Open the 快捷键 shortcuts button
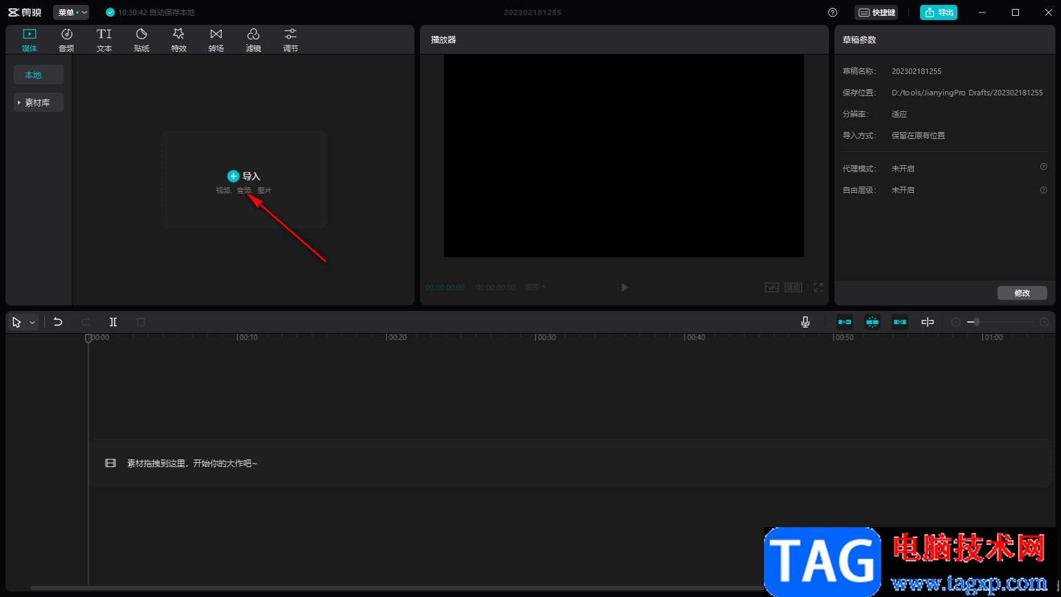This screenshot has width=1061, height=597. coord(877,12)
